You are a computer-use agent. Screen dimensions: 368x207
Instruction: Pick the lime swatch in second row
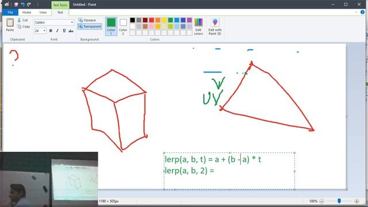pos(171,26)
